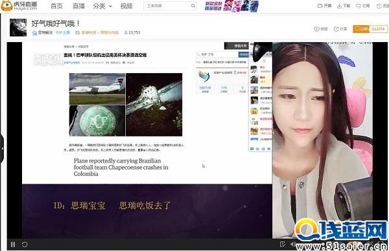The image size is (389, 251).
Task: Toggle the danmaku comments icon in player bar
Action: click(282, 245)
